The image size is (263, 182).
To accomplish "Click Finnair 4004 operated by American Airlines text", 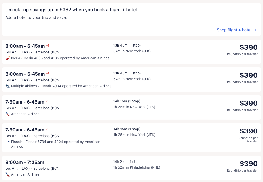I will click(x=76, y=86).
